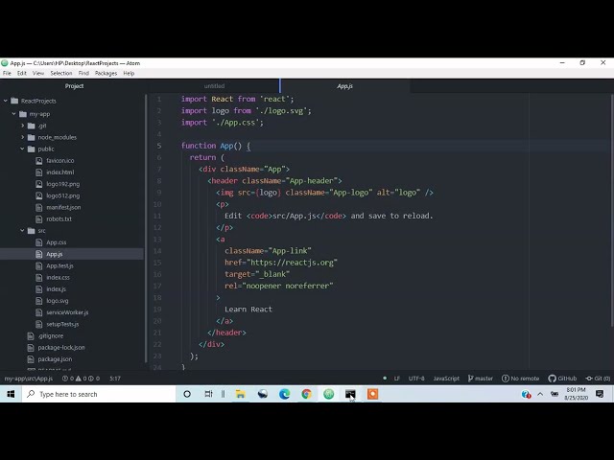The image size is (614, 460).
Task: Click cursor position 5:17 indicator
Action: coord(115,379)
